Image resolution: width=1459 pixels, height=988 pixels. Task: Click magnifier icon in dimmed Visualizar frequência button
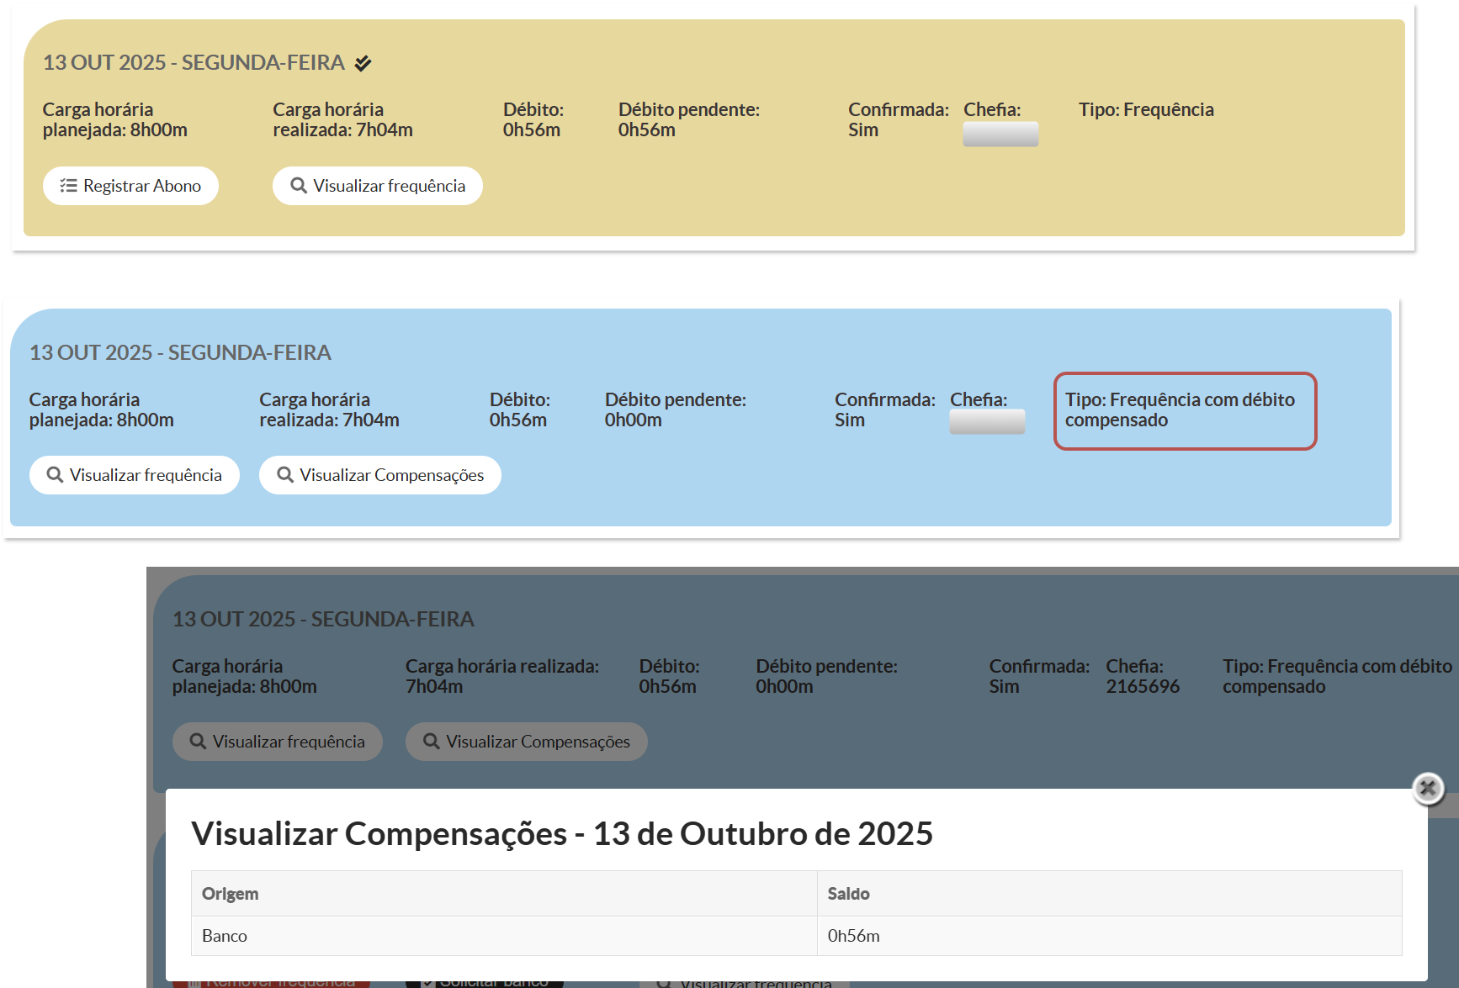198,742
